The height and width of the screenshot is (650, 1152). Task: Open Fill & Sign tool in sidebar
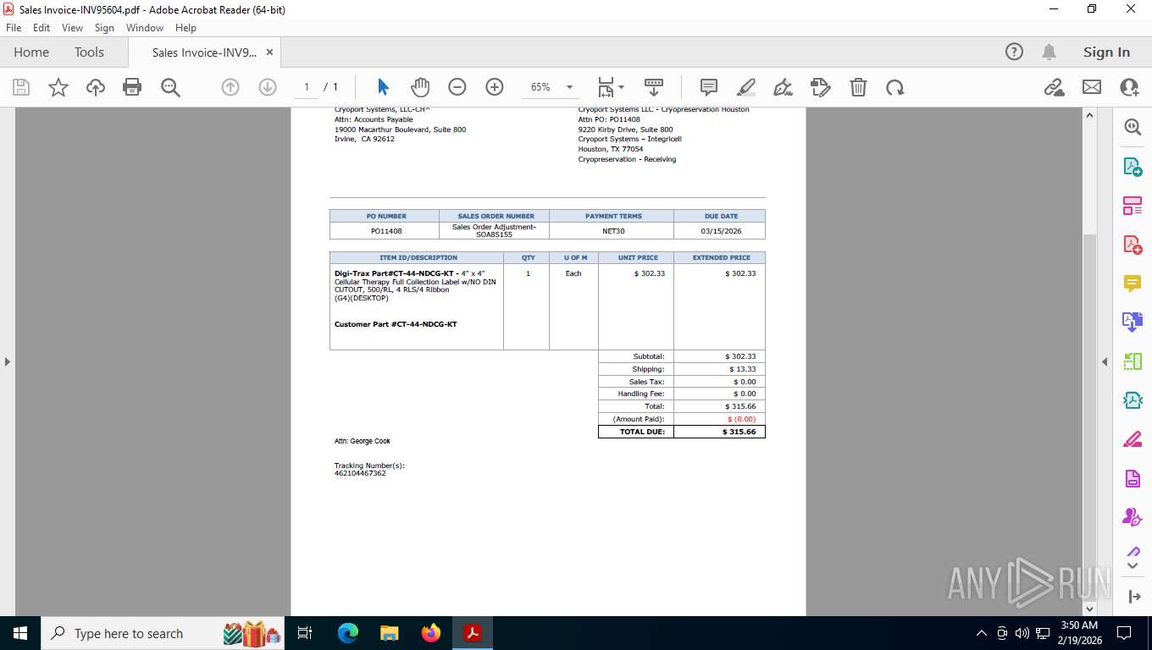(x=1133, y=439)
